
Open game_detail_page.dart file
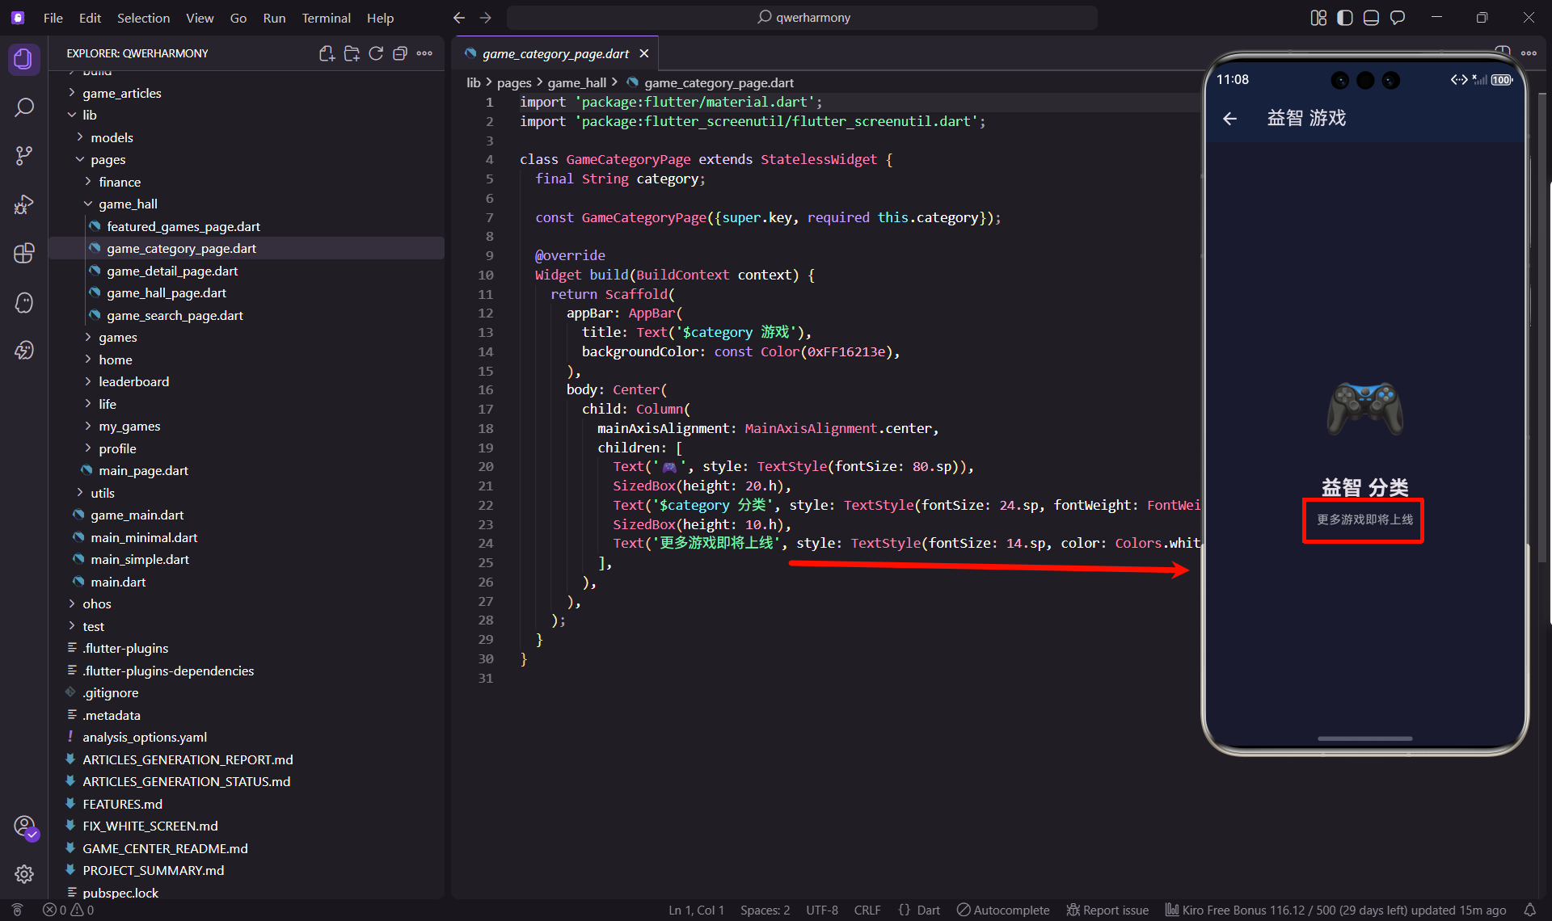coord(172,271)
